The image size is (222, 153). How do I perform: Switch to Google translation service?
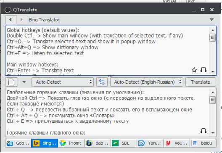click(x=18, y=143)
